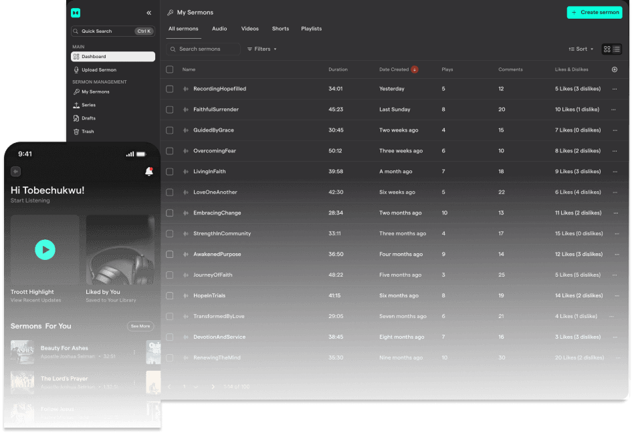Open the Playlists tab
The height and width of the screenshot is (433, 632).
[x=311, y=29]
